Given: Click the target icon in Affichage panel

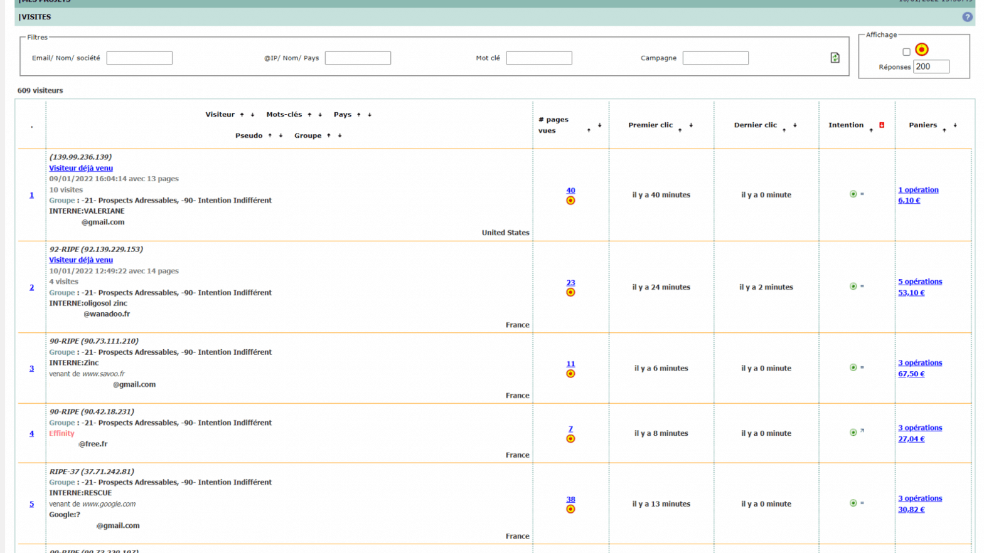Looking at the screenshot, I should [x=921, y=50].
